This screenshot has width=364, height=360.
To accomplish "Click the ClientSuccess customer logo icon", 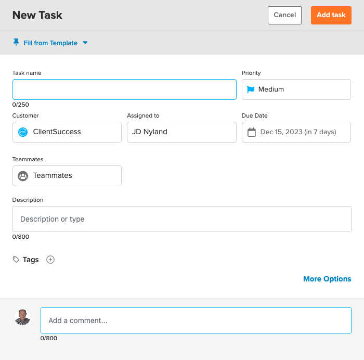I will click(23, 132).
